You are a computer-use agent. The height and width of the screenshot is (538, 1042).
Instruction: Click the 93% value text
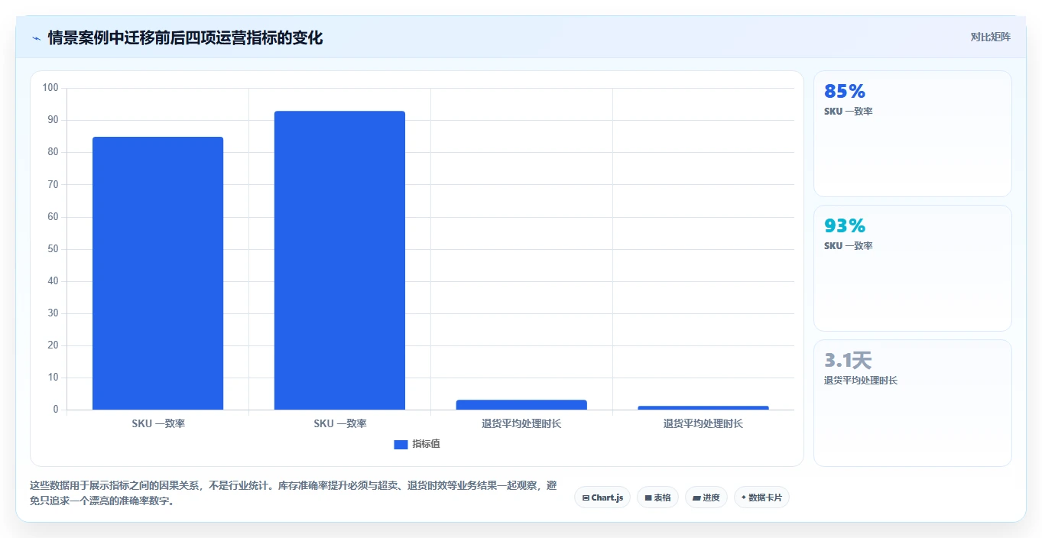tap(845, 225)
